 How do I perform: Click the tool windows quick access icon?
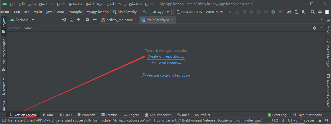tap(4, 120)
